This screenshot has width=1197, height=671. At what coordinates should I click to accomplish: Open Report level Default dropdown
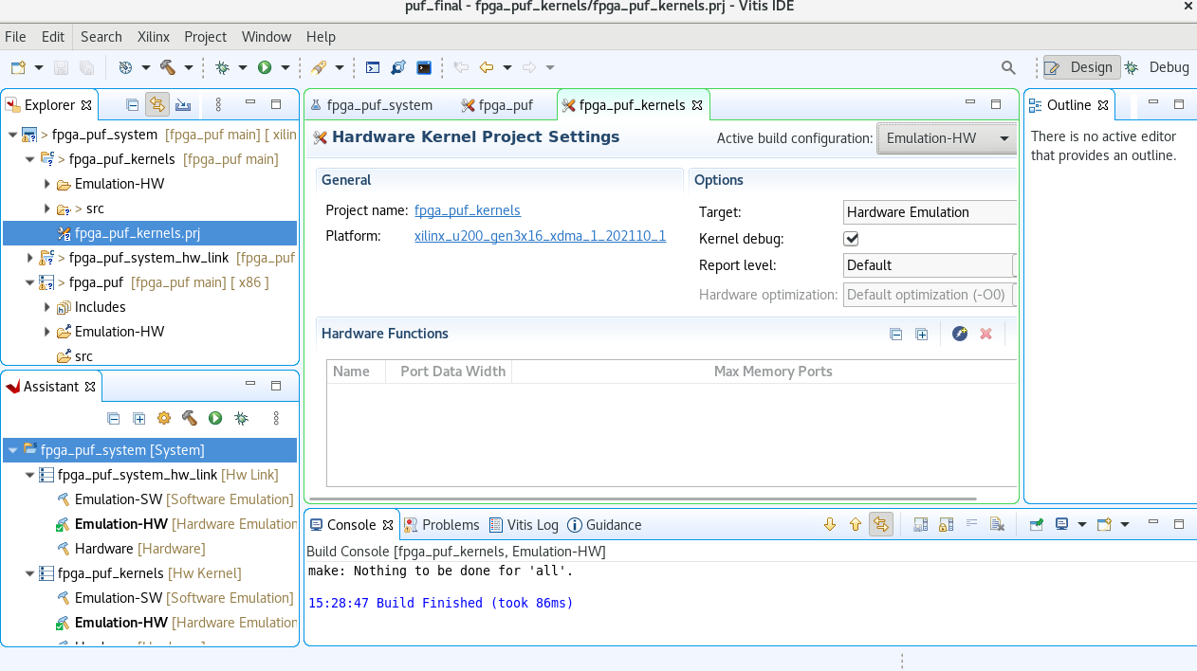930,265
